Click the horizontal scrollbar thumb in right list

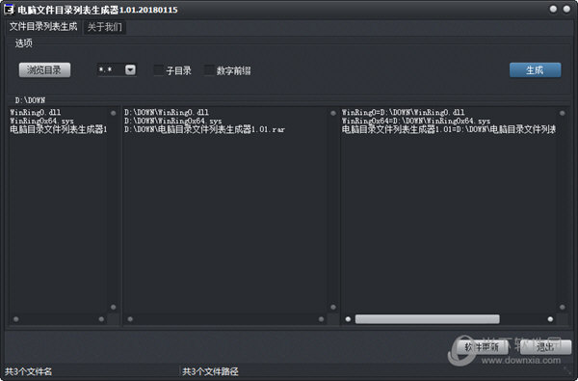[427, 319]
